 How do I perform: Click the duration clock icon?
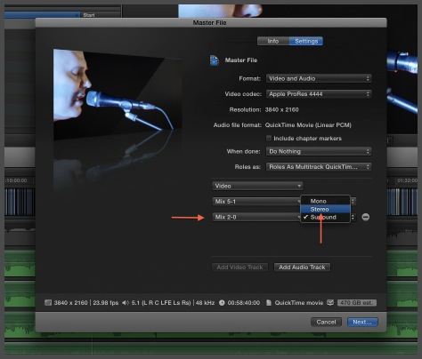click(x=222, y=303)
